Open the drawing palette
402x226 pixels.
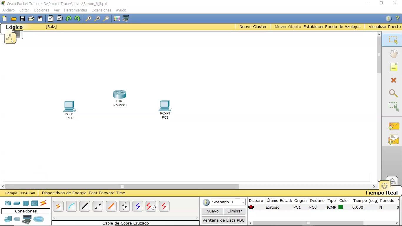click(x=117, y=19)
